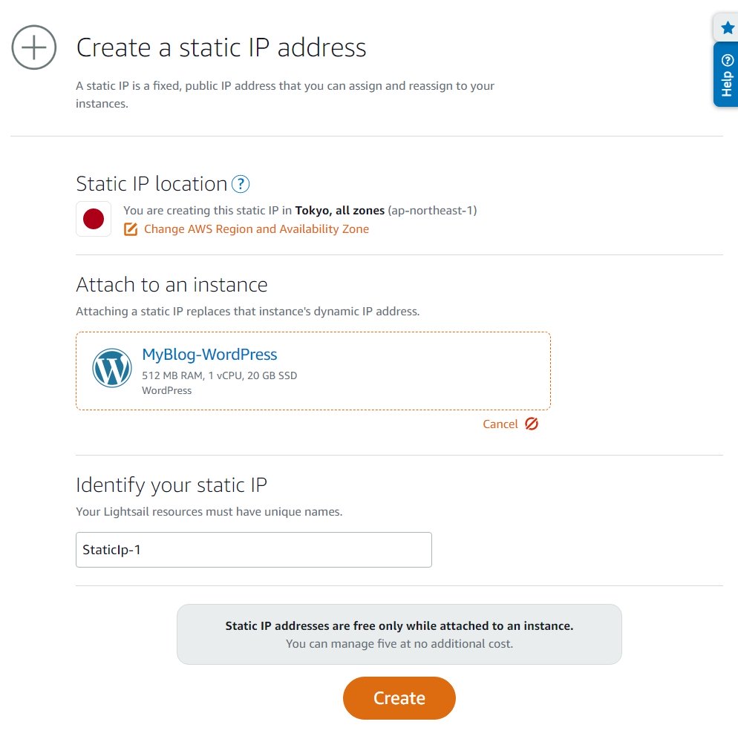Click the plus circle icon beside page title

point(34,47)
